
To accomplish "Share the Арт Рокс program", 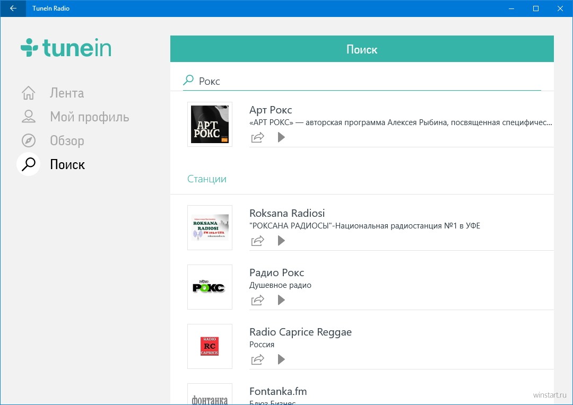I will coord(258,138).
